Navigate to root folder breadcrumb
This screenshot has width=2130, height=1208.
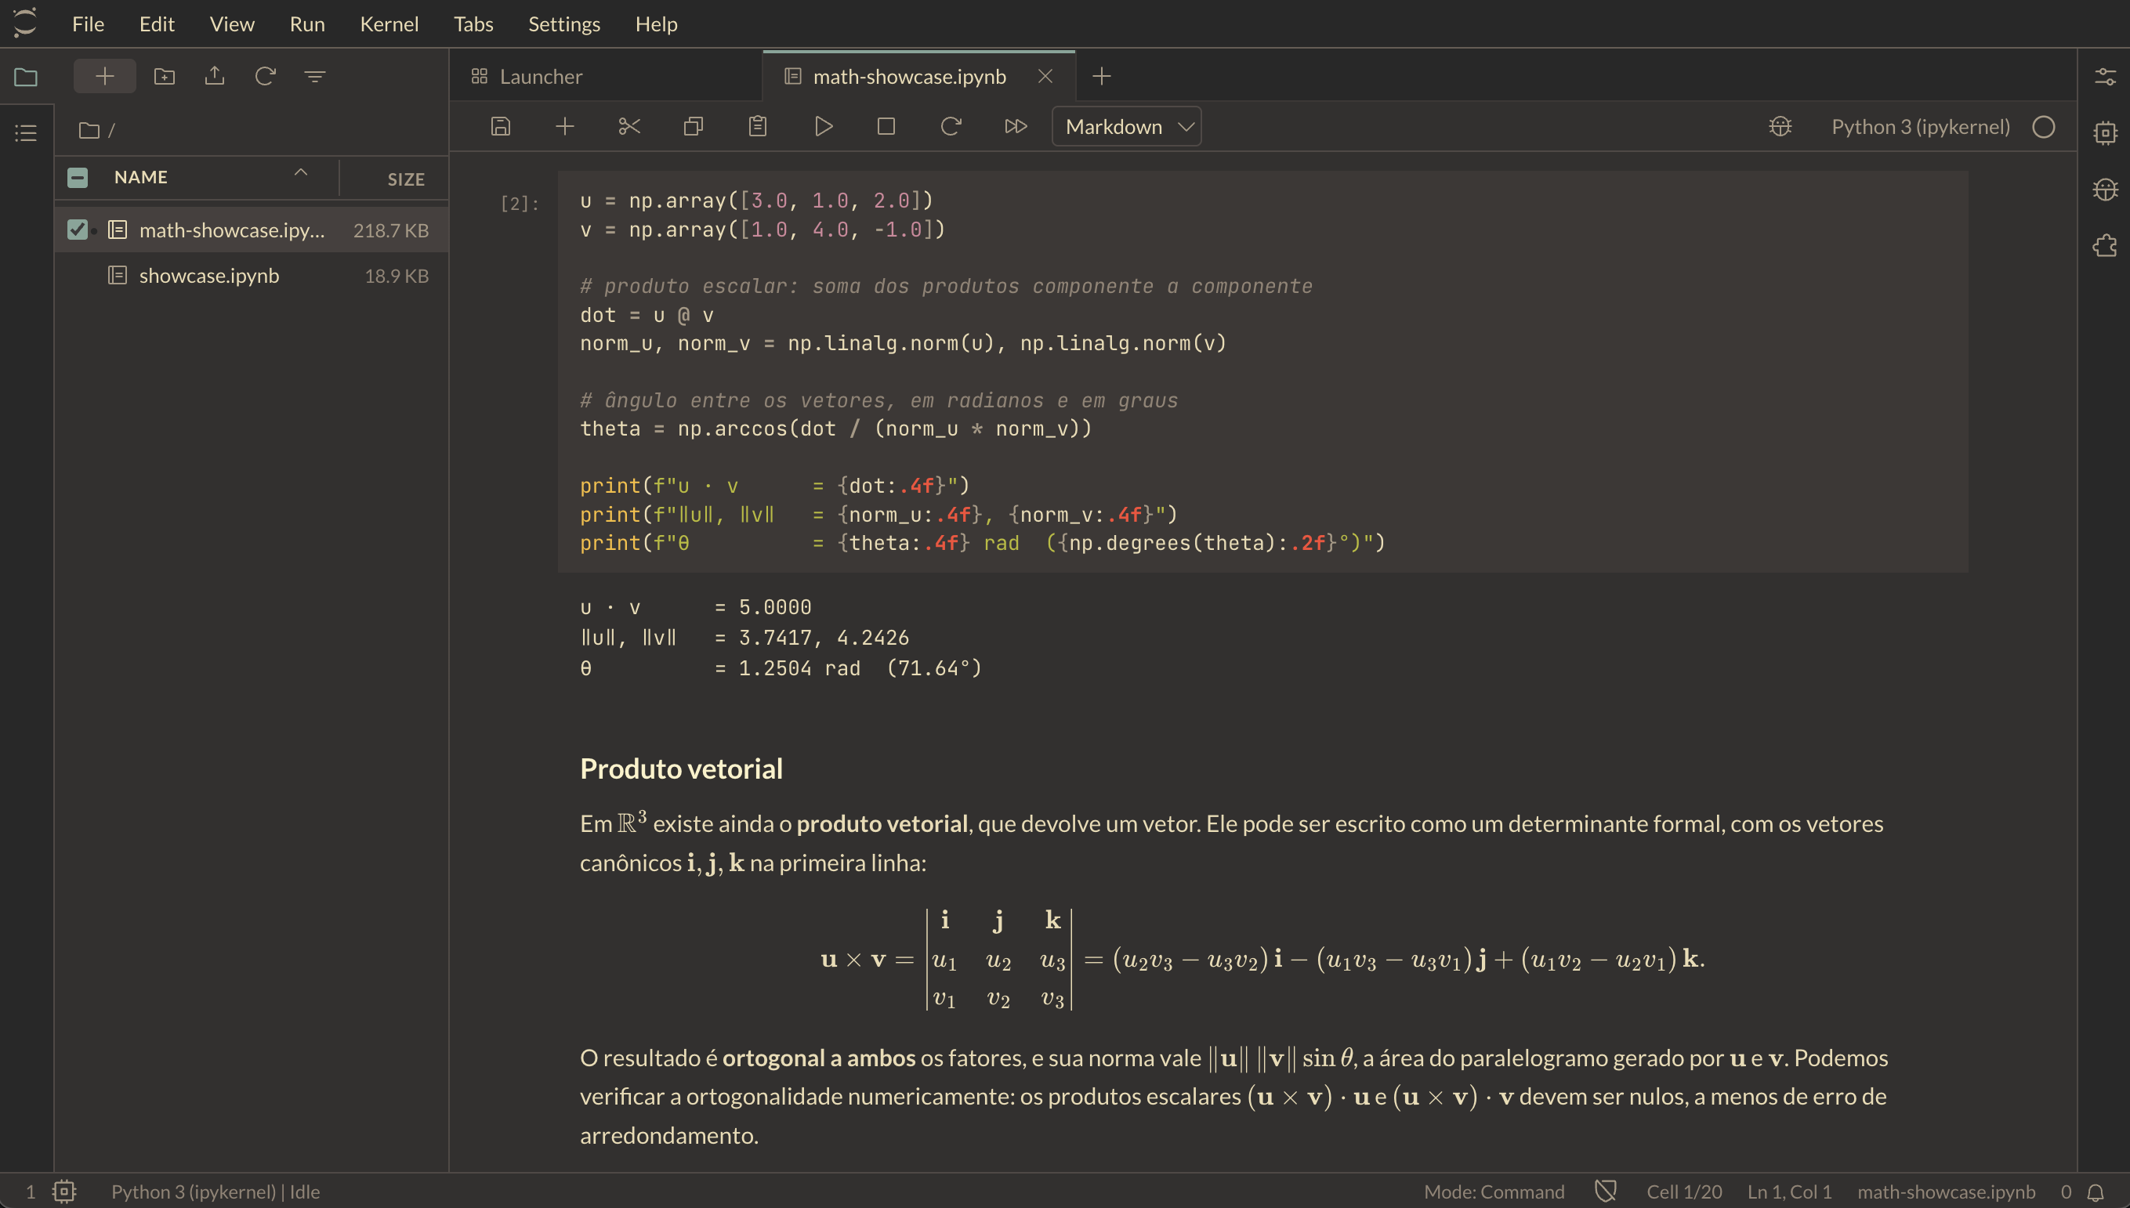click(x=89, y=130)
